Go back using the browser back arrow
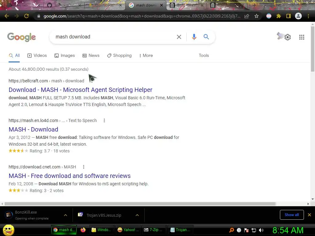Image resolution: width=315 pixels, height=236 pixels. pyautogui.click(x=7, y=16)
